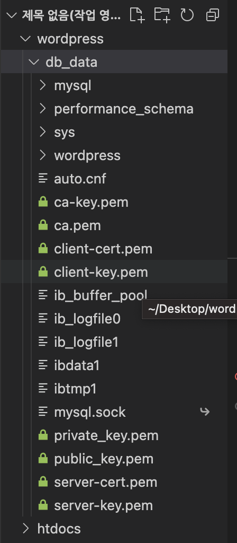Viewport: 237px width, 543px height.
Task: Select the sys folder name
Action: tap(65, 132)
